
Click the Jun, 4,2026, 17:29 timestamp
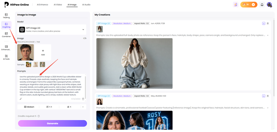pos(158,23)
